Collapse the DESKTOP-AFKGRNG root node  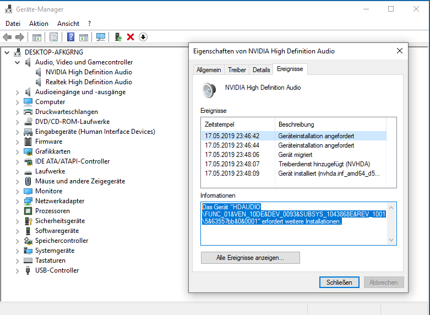pos(7,52)
